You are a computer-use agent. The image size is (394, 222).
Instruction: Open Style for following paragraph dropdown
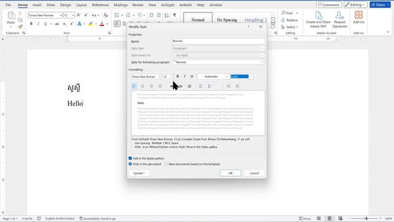click(x=262, y=62)
